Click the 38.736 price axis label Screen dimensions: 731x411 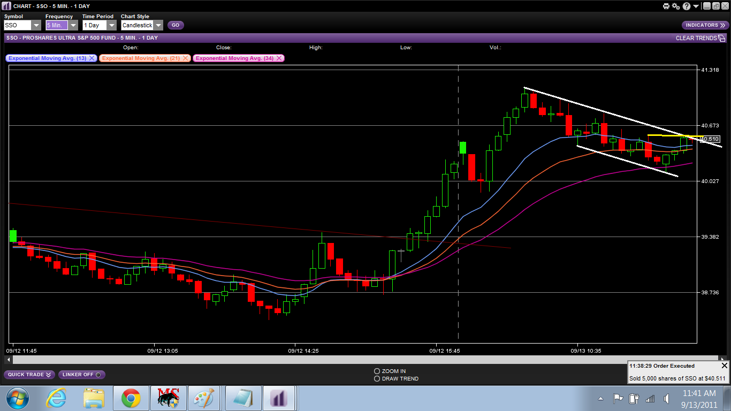710,293
